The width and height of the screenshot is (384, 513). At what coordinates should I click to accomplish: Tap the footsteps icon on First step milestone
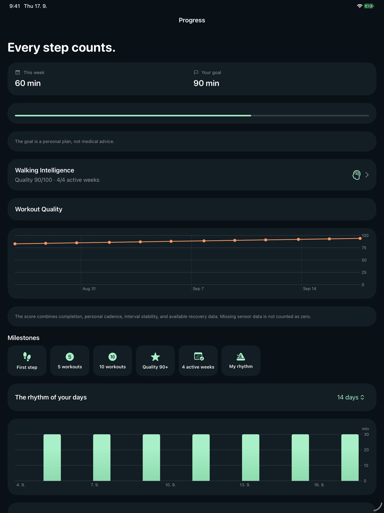[x=27, y=356]
